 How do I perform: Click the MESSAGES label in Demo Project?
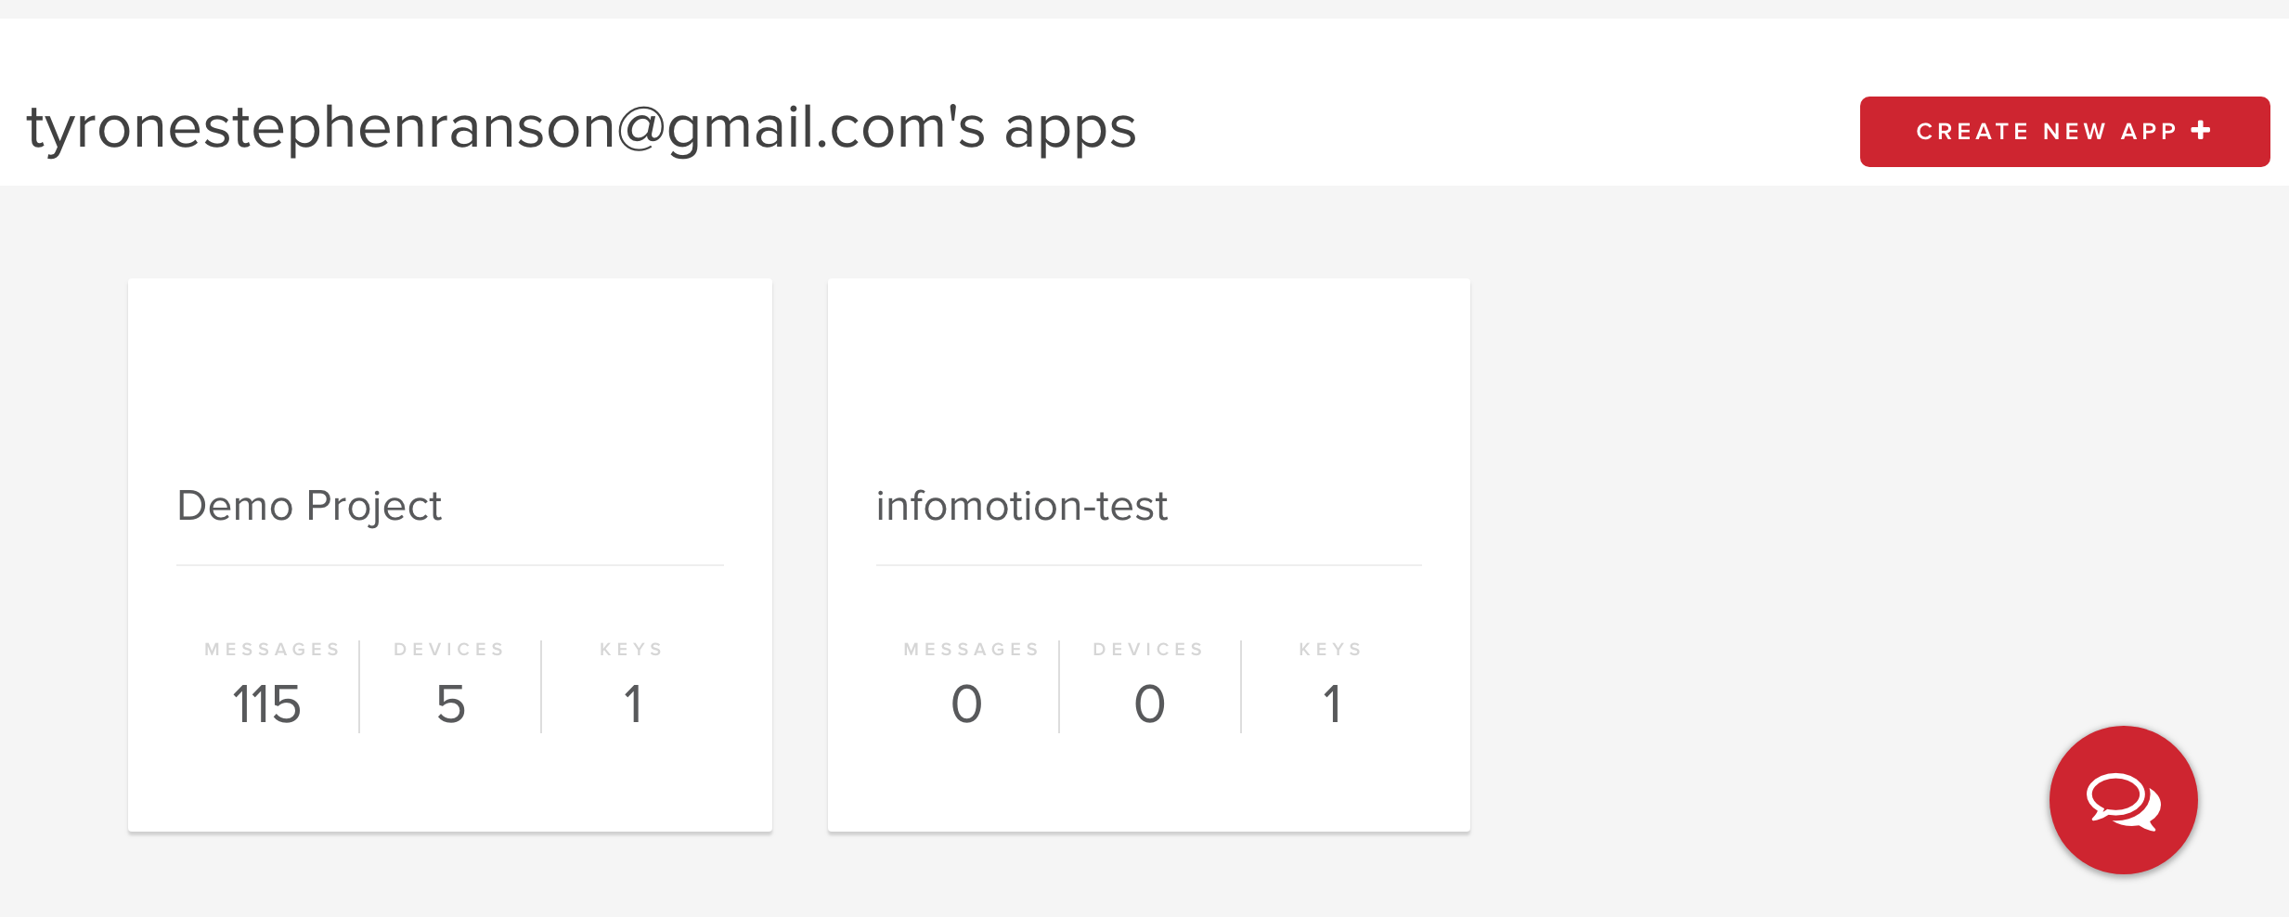coord(273,650)
